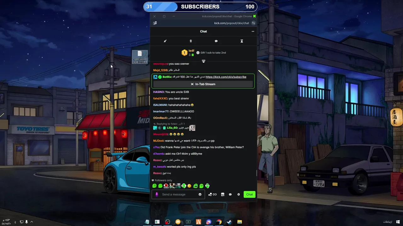Open Steam from the taskbar
403x226 pixels.
[229, 222]
